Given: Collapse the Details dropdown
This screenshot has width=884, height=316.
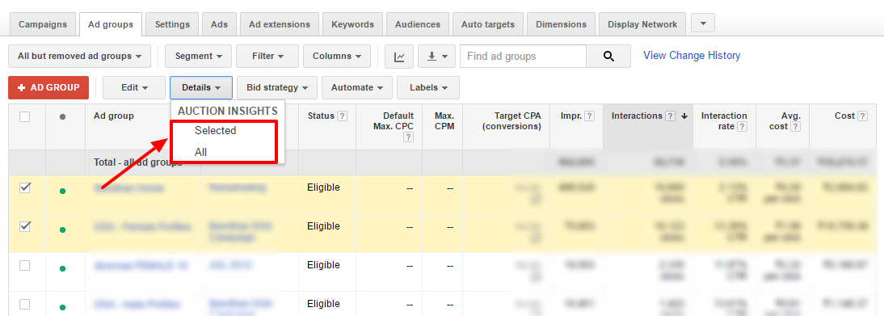Looking at the screenshot, I should [201, 87].
